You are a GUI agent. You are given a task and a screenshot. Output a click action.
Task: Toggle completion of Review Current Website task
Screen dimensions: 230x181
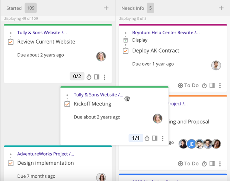11,42
